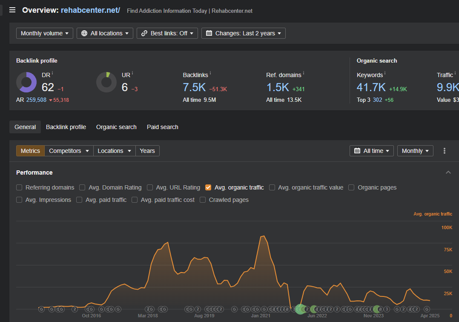Click the UR info icon
The image size is (459, 322).
click(132, 73)
